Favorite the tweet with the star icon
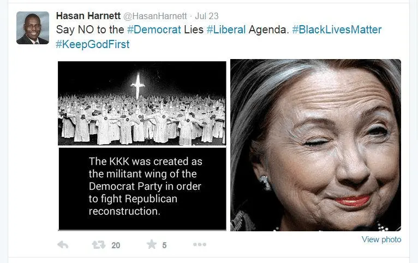 point(152,244)
